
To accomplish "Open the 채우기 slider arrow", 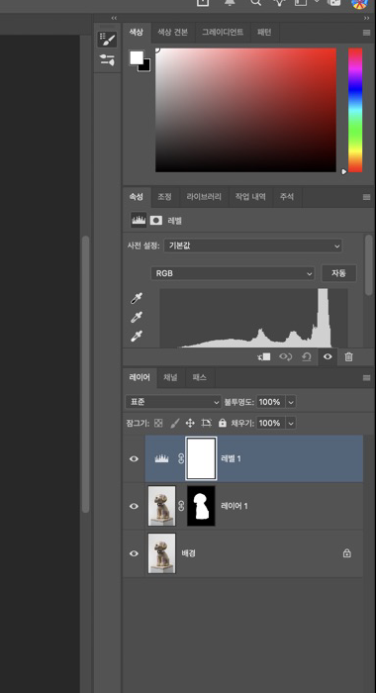I will click(x=291, y=423).
